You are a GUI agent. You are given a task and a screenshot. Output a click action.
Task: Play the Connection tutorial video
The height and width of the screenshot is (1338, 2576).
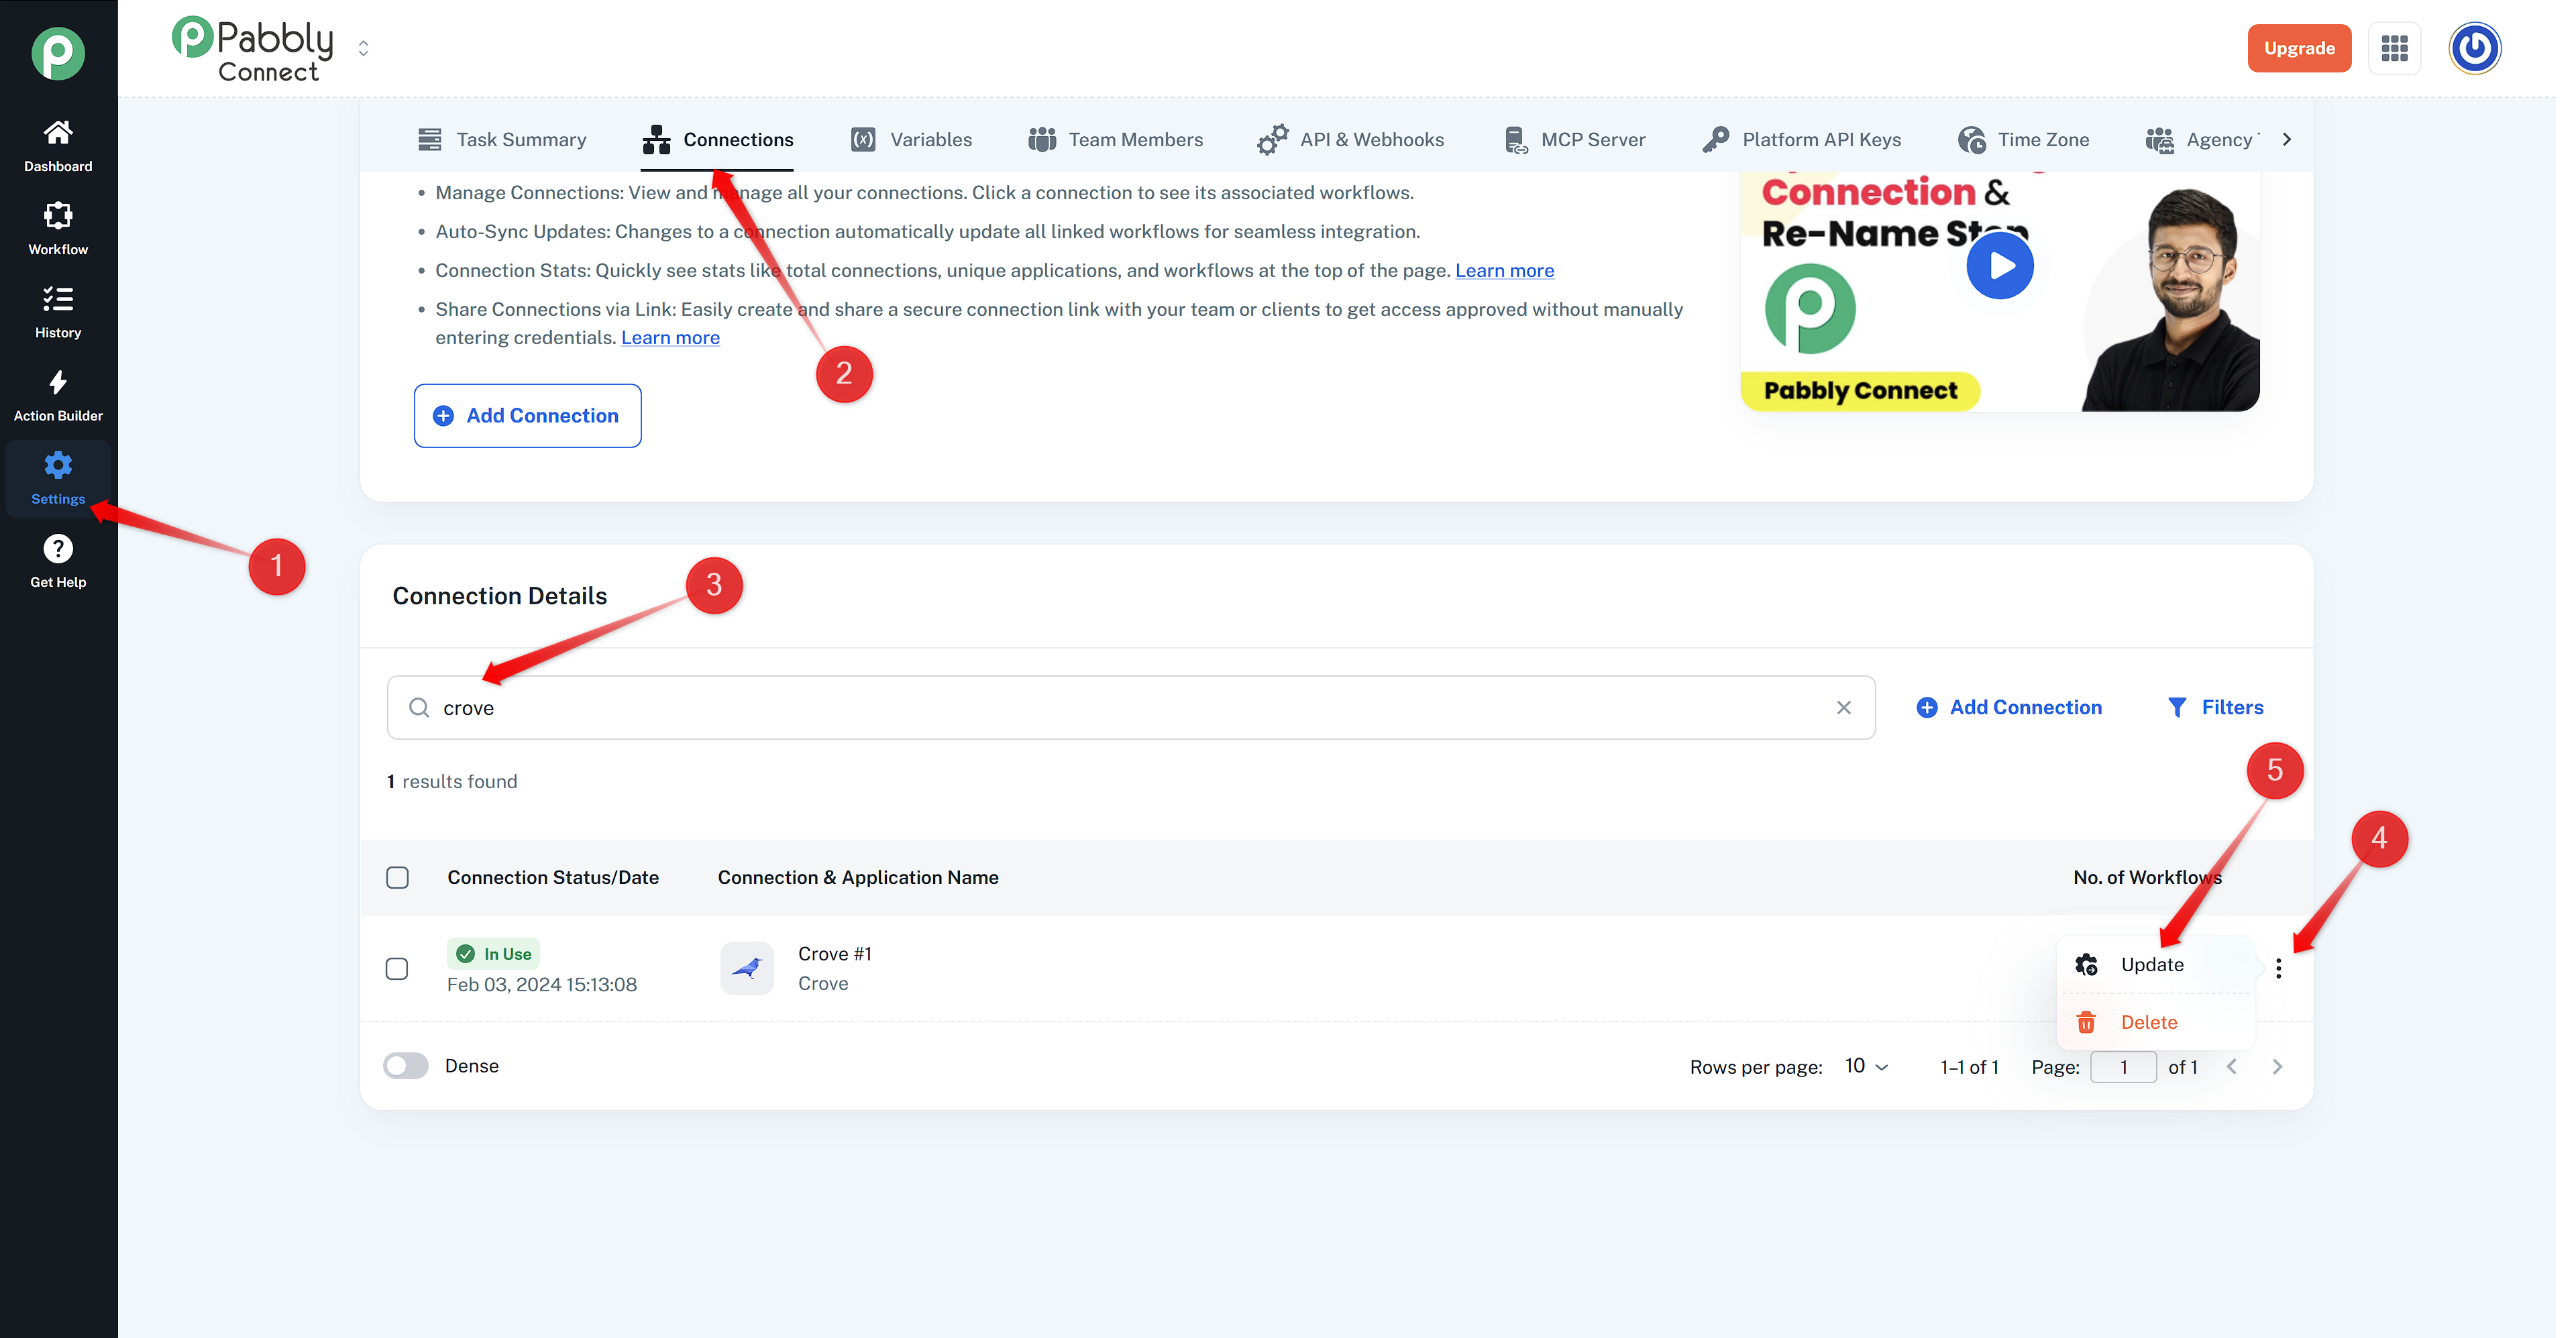(2000, 266)
